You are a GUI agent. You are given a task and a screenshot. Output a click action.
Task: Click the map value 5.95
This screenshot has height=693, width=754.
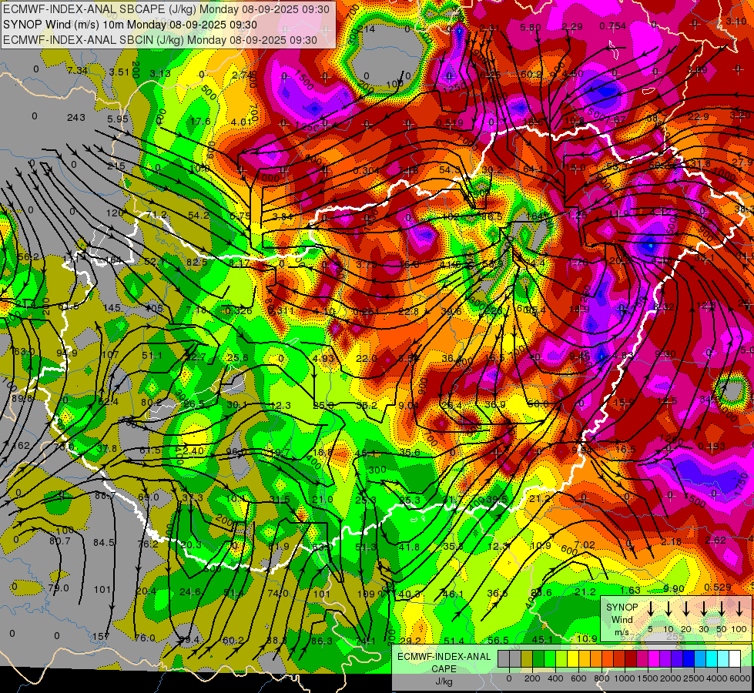pyautogui.click(x=118, y=119)
